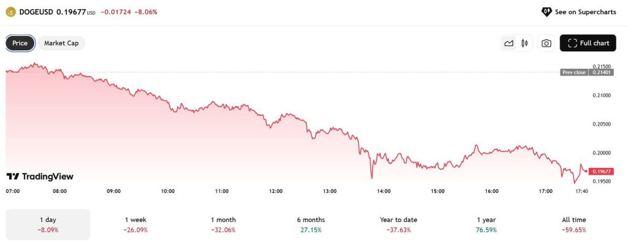Click the DOGEUSD symbol name
628x247 pixels.
tap(36, 12)
